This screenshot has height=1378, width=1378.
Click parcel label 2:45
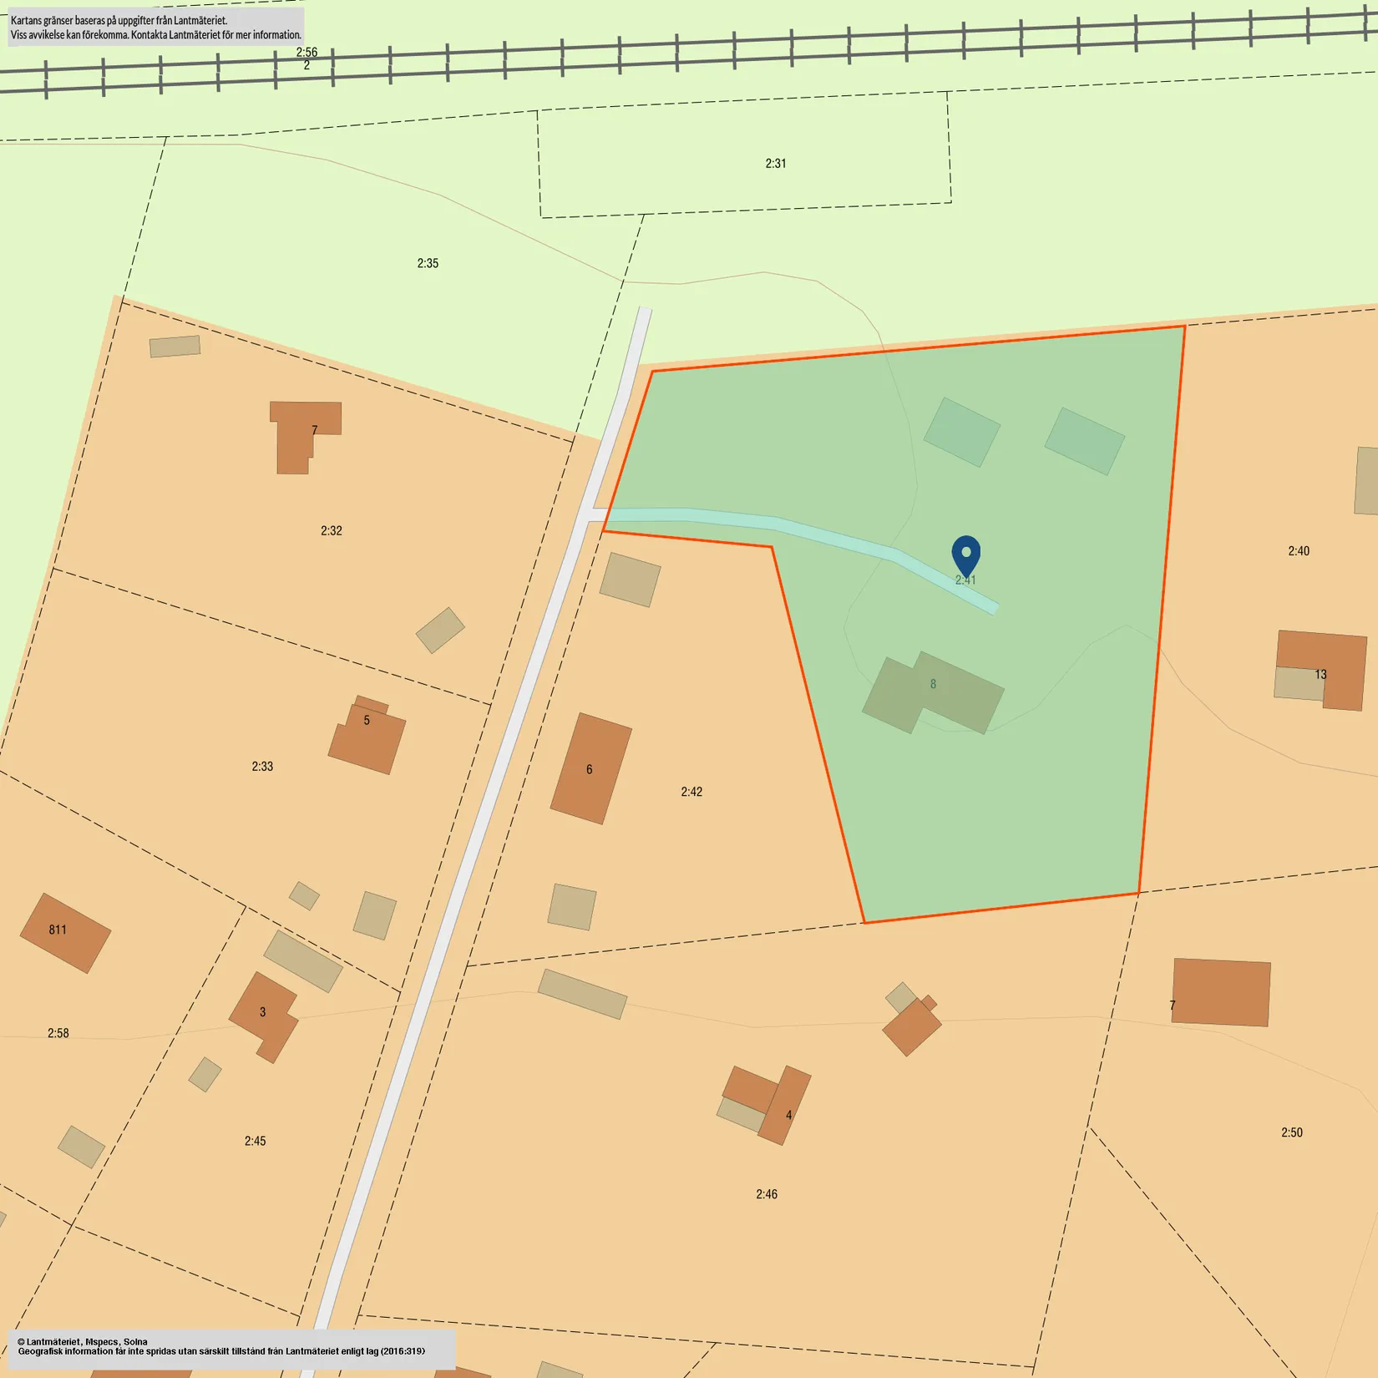(x=256, y=1141)
